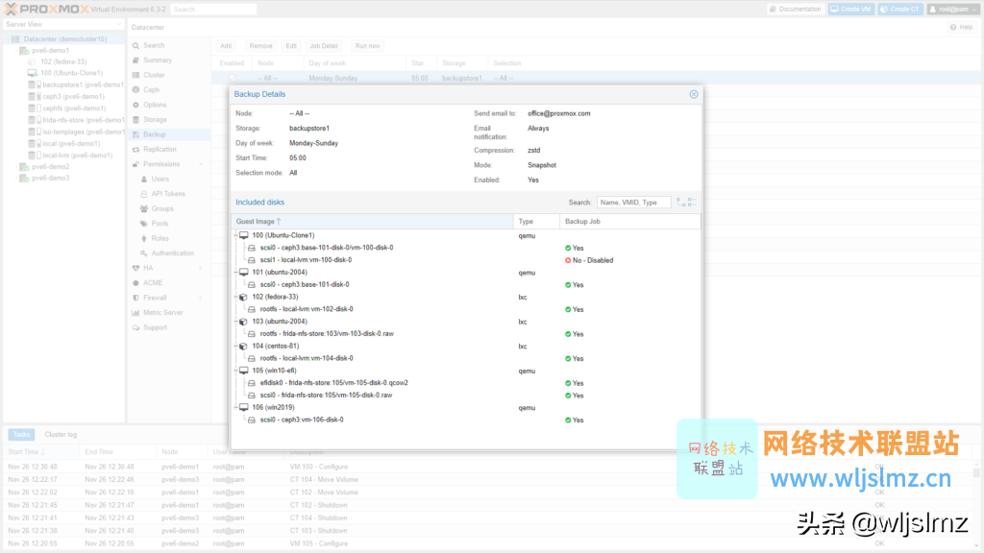Sort by the Guest Image column header
This screenshot has height=553, width=984.
coord(372,222)
